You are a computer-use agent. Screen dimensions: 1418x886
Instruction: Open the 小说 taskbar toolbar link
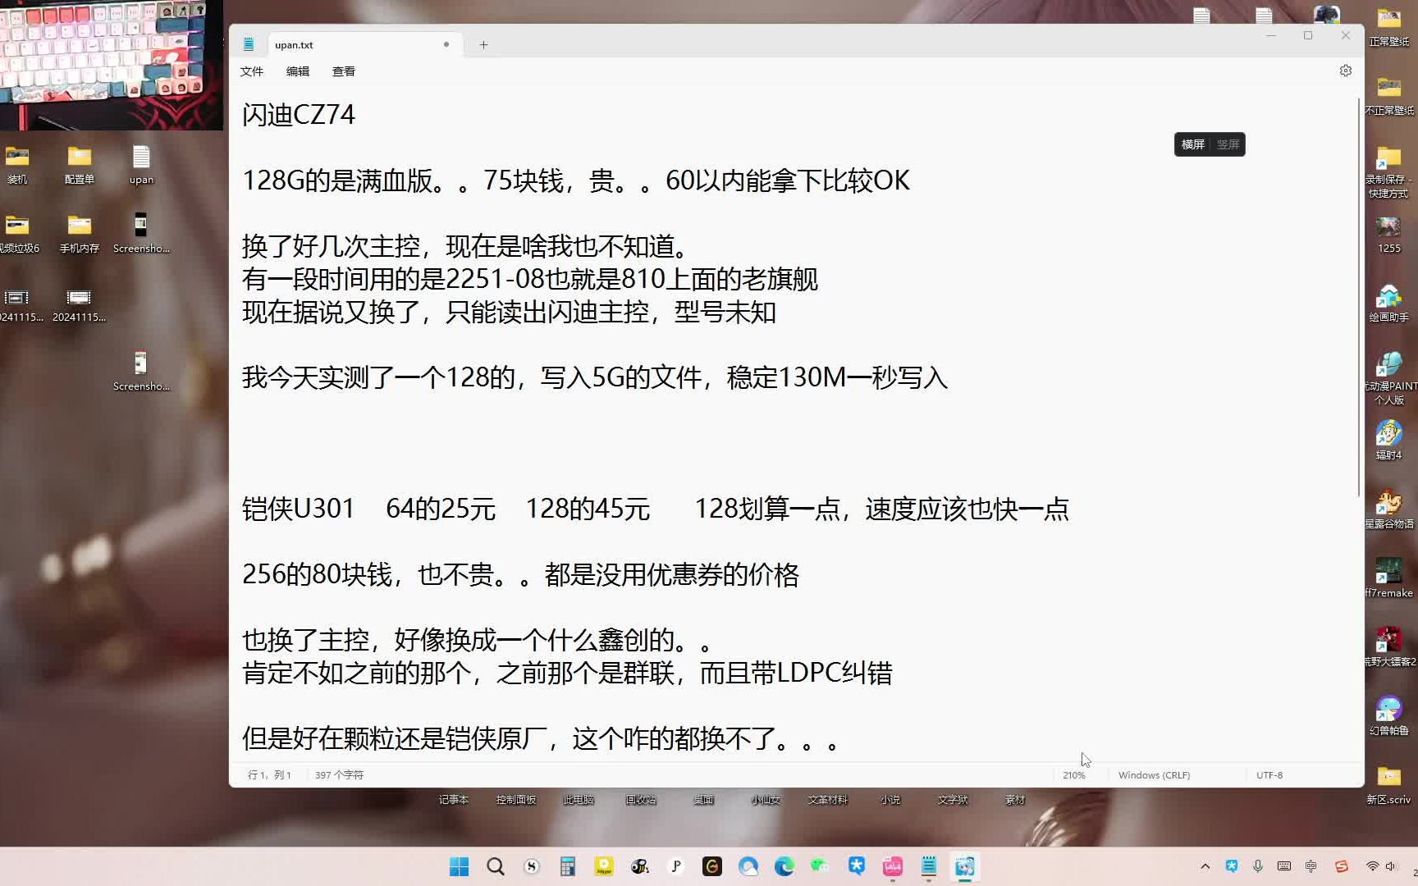pyautogui.click(x=890, y=800)
